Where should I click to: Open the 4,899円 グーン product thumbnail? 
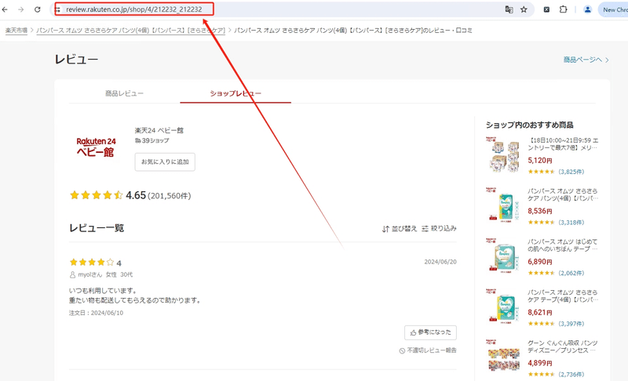503,357
